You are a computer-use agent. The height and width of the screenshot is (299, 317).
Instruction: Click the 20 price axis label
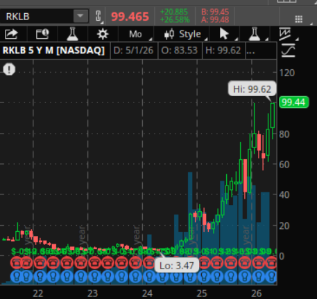tap(284, 226)
